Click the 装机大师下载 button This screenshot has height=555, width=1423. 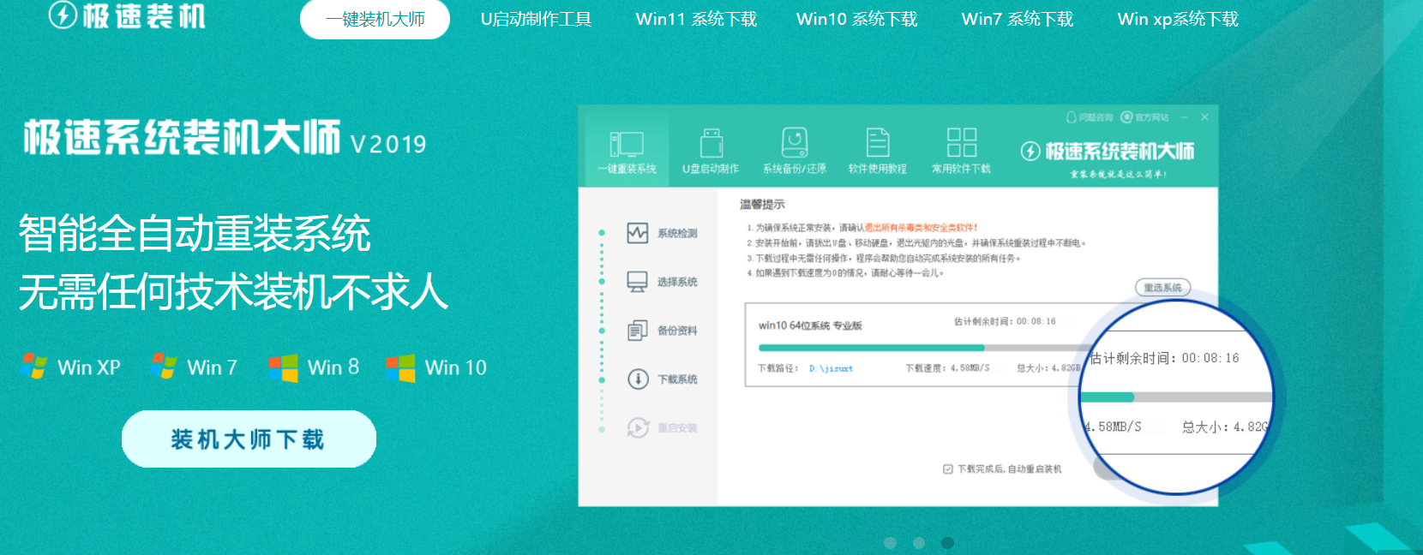click(x=249, y=439)
